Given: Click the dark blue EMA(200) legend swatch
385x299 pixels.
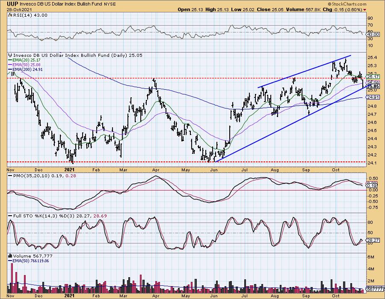Looking at the screenshot, I should tap(10, 70).
